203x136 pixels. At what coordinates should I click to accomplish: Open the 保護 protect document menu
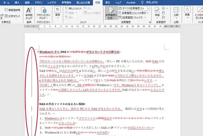(x=187, y=12)
